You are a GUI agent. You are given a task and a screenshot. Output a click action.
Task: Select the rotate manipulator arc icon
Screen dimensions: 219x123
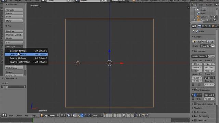85,115
